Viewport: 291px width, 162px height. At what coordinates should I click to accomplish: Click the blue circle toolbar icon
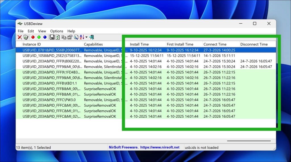pos(45,37)
